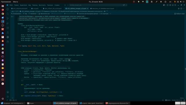Click Выполнить все in notebook toolbar

pyautogui.click(x=44, y=14)
